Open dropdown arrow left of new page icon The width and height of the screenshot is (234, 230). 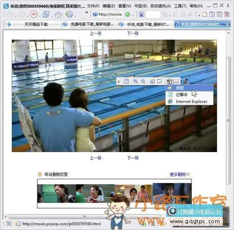point(199,16)
